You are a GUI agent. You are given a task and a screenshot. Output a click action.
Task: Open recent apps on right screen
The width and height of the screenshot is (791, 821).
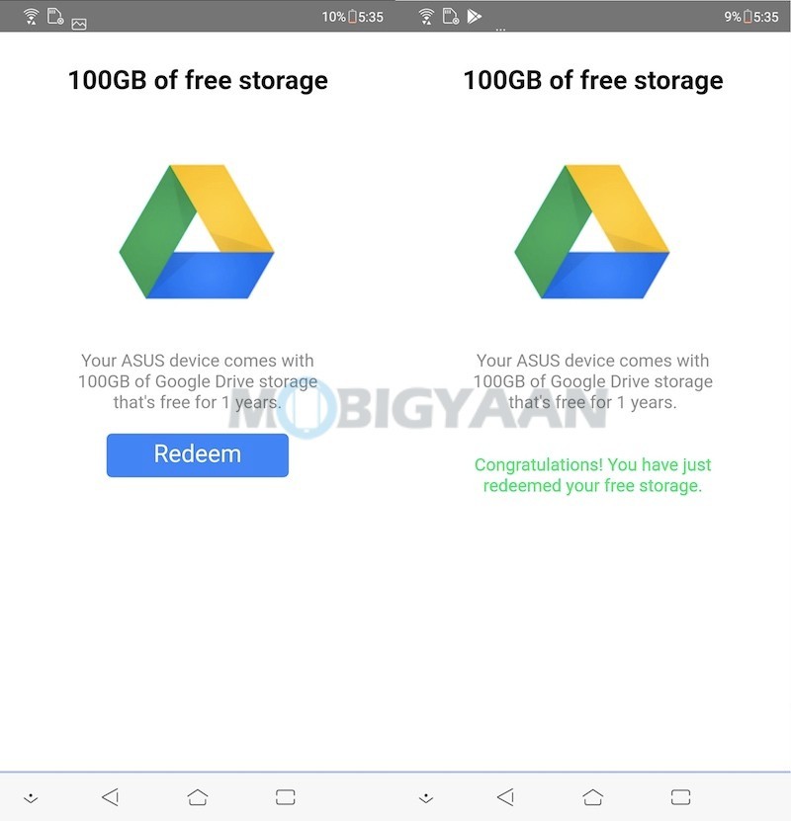point(681,797)
